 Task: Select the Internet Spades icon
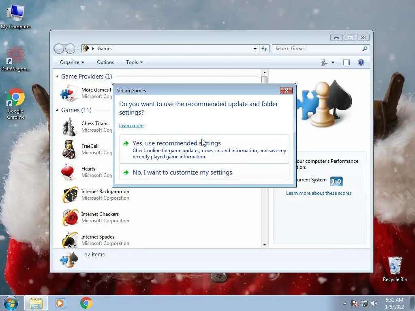[70, 240]
